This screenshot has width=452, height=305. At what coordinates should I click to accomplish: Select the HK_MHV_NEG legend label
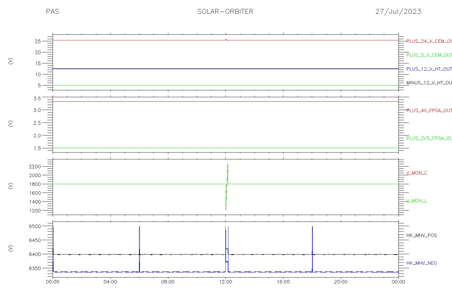422,263
